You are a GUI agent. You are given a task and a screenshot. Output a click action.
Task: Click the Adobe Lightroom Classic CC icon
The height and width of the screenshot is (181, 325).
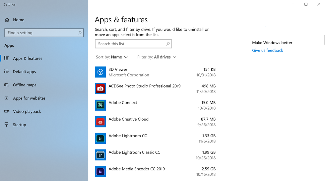click(x=100, y=155)
